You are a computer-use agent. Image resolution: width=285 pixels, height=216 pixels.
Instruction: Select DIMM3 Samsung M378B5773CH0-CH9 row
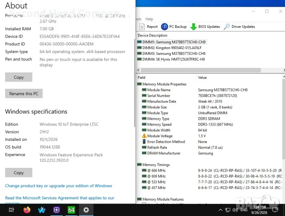171,54
